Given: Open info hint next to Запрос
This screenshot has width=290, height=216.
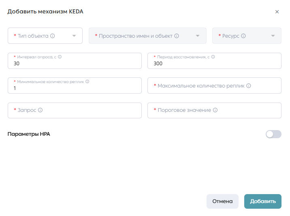Looking at the screenshot, I should pyautogui.click(x=41, y=110).
